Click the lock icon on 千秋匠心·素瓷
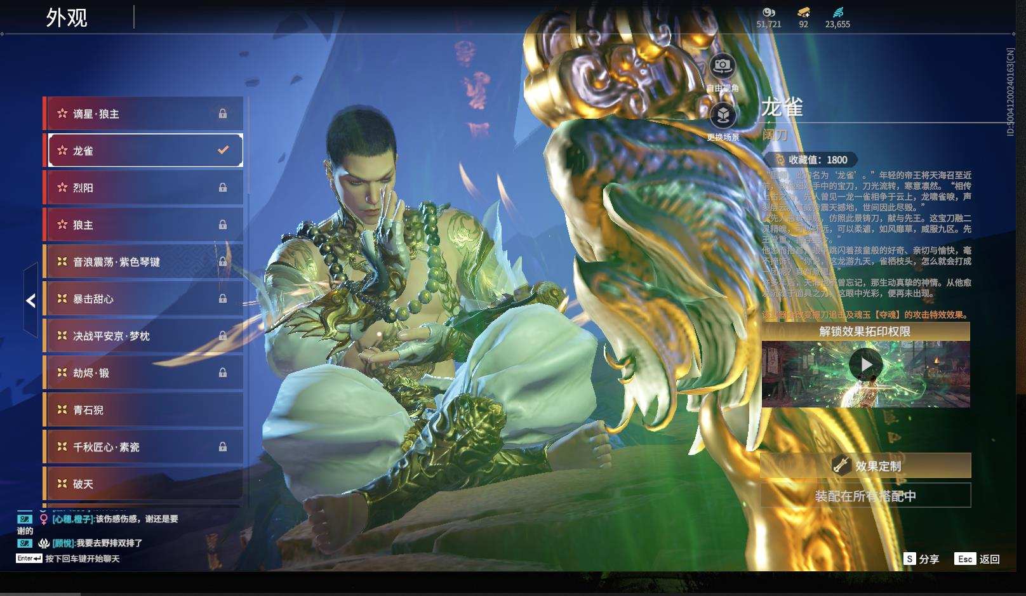The width and height of the screenshot is (1026, 596). (223, 447)
